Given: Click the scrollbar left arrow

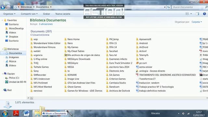Looking at the screenshot, I should tap(28, 98).
